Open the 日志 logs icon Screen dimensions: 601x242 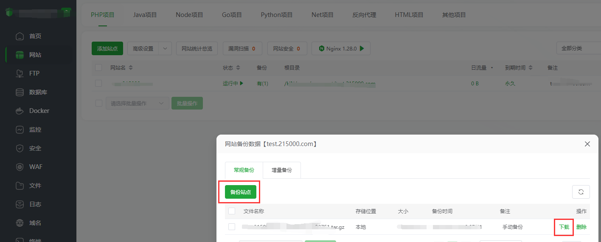pyautogui.click(x=20, y=204)
